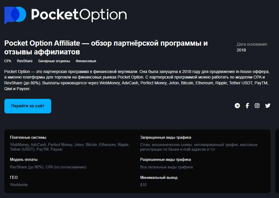Click the Worldwide GEO value
The width and height of the screenshot is (279, 198).
(19, 185)
